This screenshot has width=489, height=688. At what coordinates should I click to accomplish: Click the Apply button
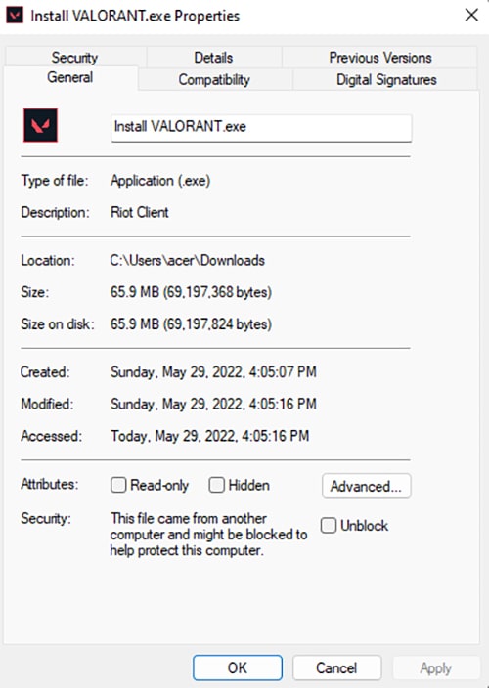point(435,667)
